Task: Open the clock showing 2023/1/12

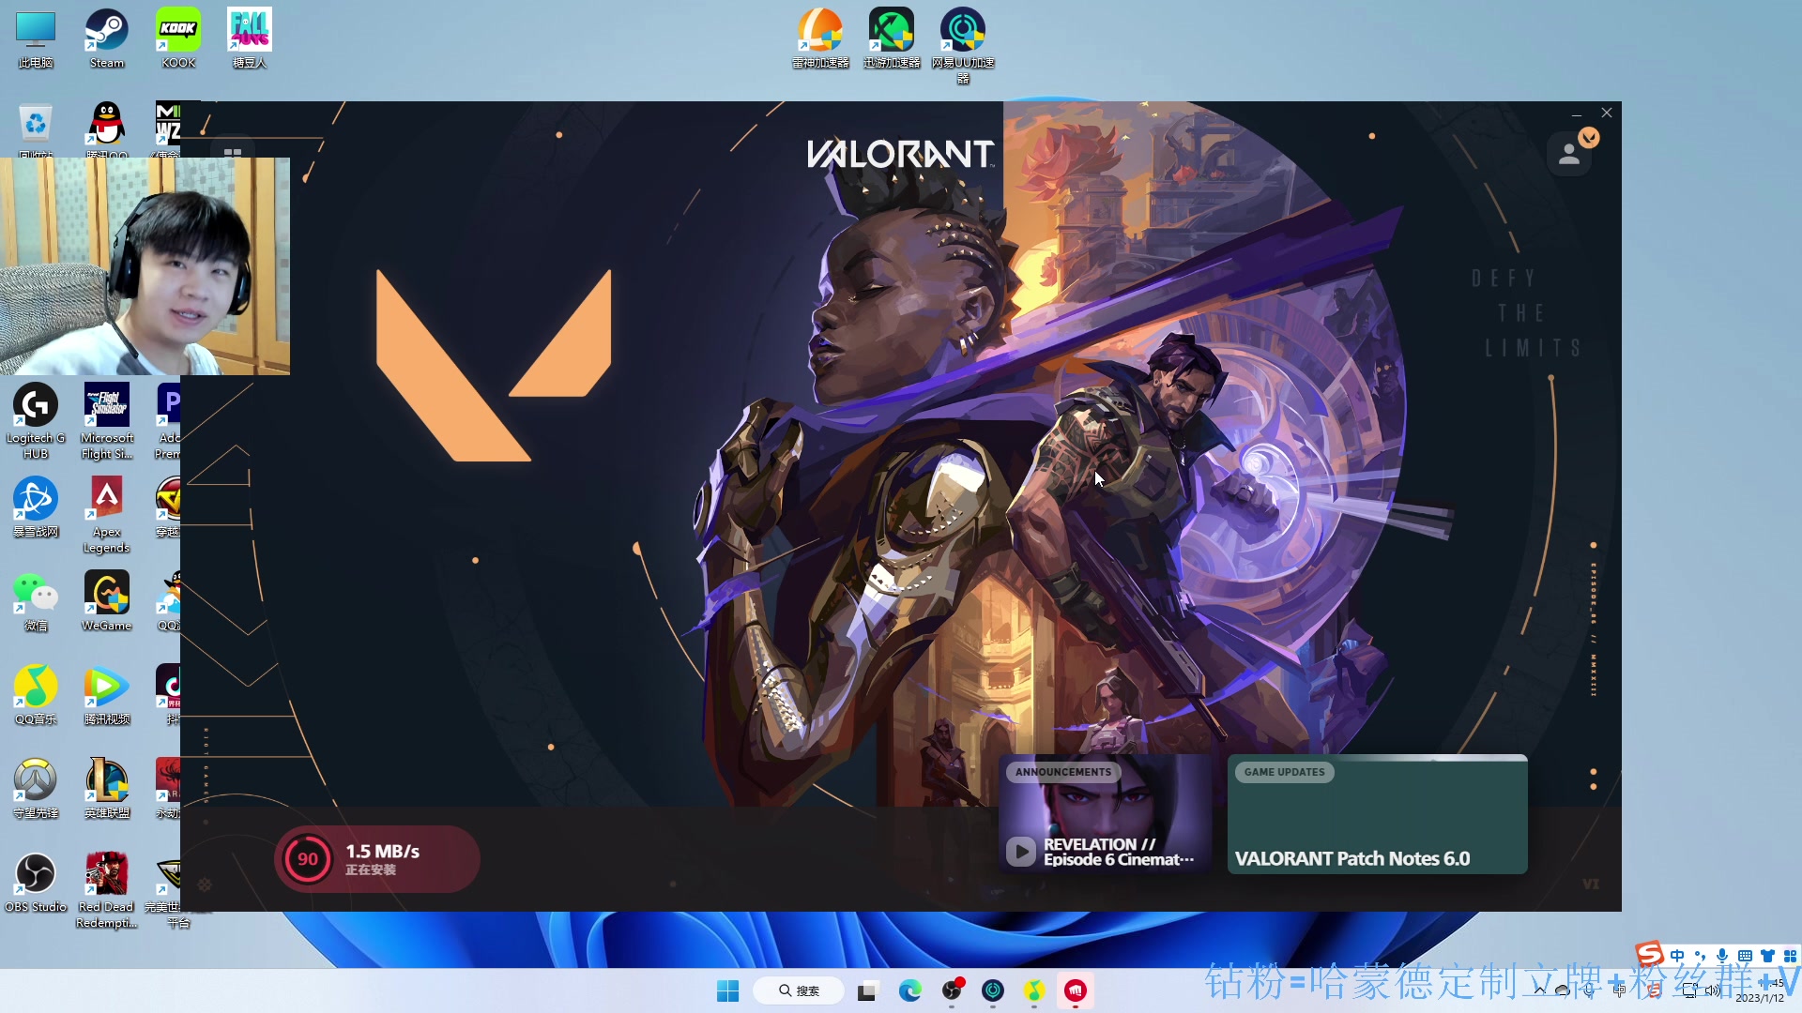Action: (1760, 991)
